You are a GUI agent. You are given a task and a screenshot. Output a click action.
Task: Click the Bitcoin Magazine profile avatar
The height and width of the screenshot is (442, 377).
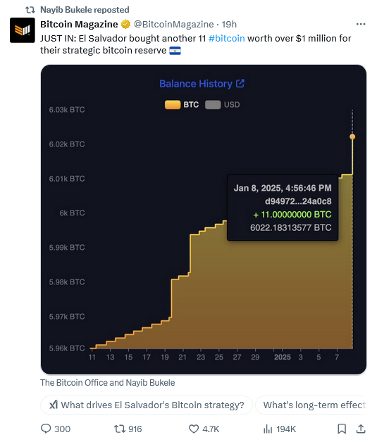(23, 30)
